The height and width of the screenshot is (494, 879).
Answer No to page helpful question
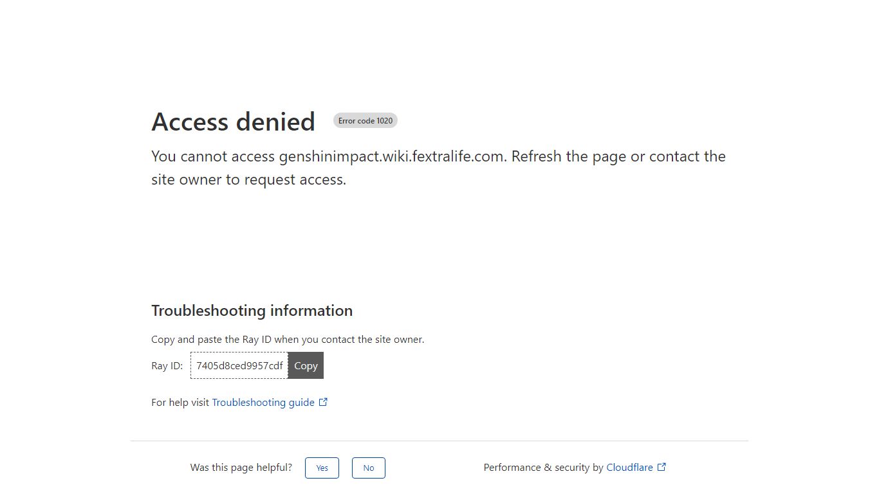pyautogui.click(x=369, y=468)
